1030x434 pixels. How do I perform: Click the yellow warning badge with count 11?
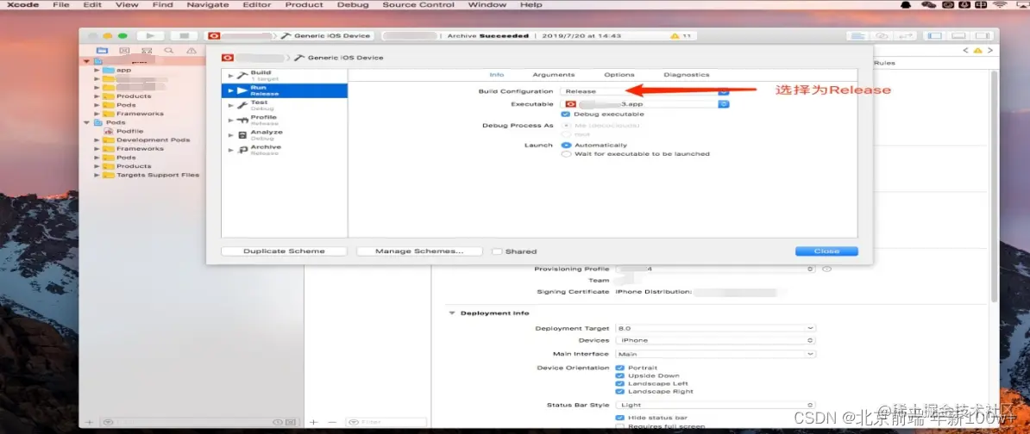(x=681, y=36)
